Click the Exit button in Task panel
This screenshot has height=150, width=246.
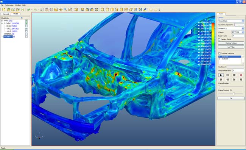click(231, 98)
